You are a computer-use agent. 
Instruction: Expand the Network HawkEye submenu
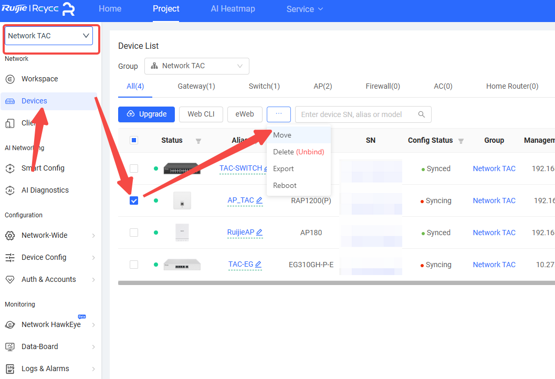[x=93, y=325]
